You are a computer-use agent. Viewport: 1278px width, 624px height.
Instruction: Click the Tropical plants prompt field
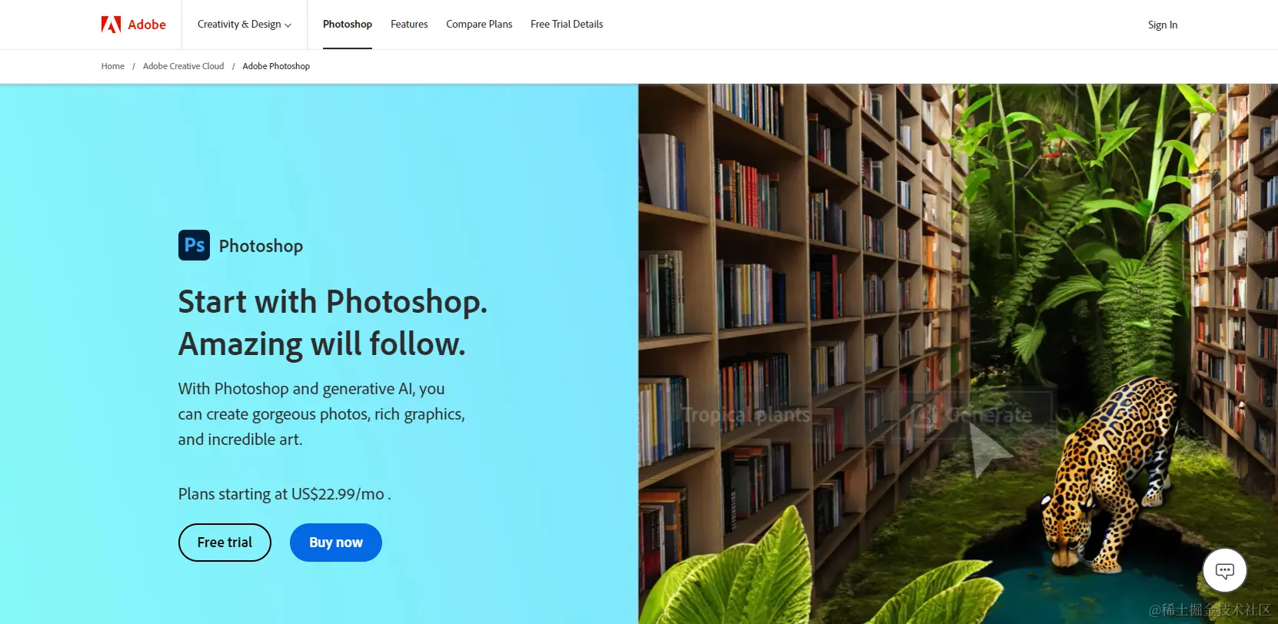pos(747,416)
